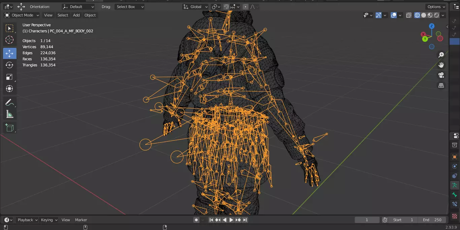The height and width of the screenshot is (230, 460).
Task: Open the shading options dropdown arrow
Action: coord(443,15)
